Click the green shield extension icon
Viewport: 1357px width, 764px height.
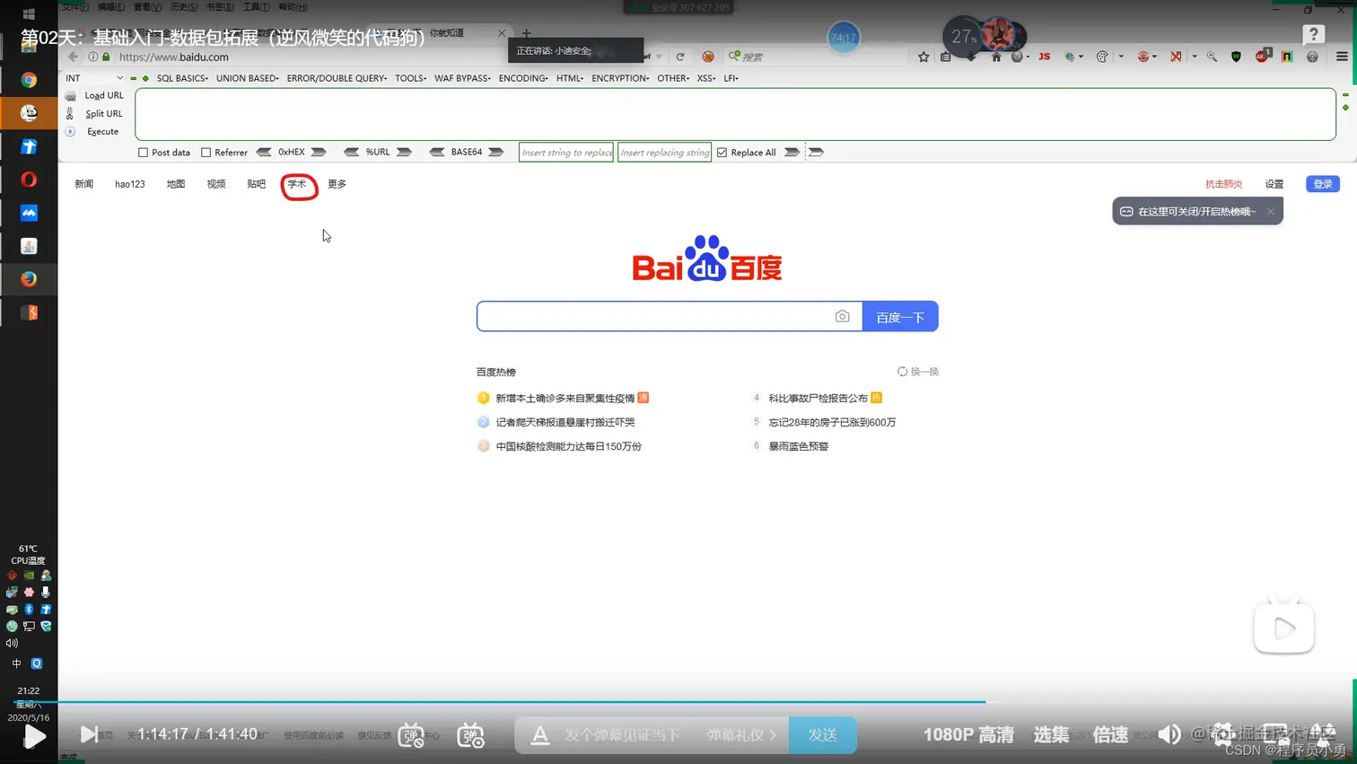pyautogui.click(x=1236, y=57)
